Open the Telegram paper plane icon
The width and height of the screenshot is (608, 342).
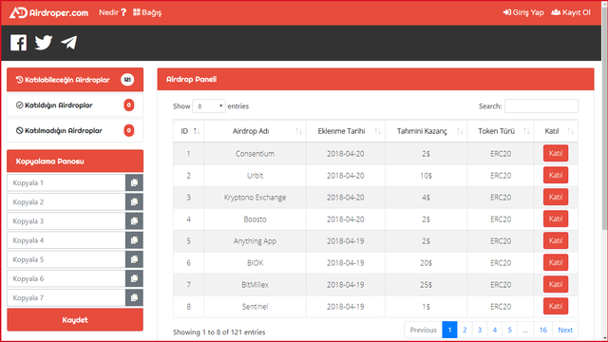[69, 43]
